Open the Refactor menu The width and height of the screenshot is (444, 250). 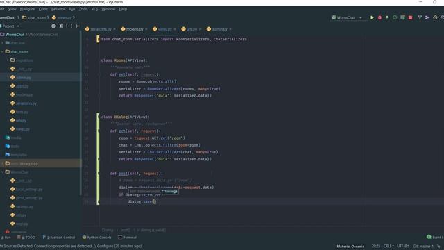point(58,9)
